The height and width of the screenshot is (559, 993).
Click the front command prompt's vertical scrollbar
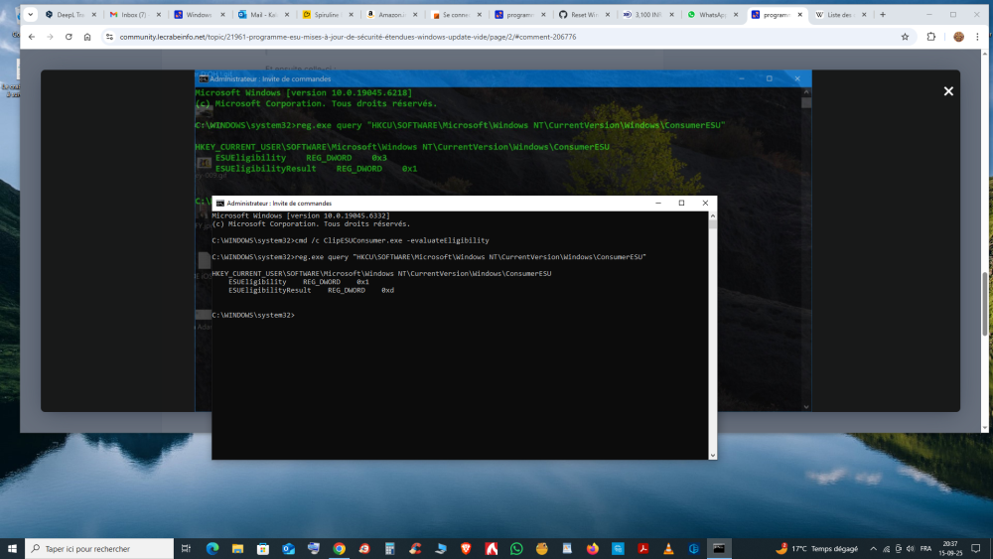pyautogui.click(x=711, y=338)
